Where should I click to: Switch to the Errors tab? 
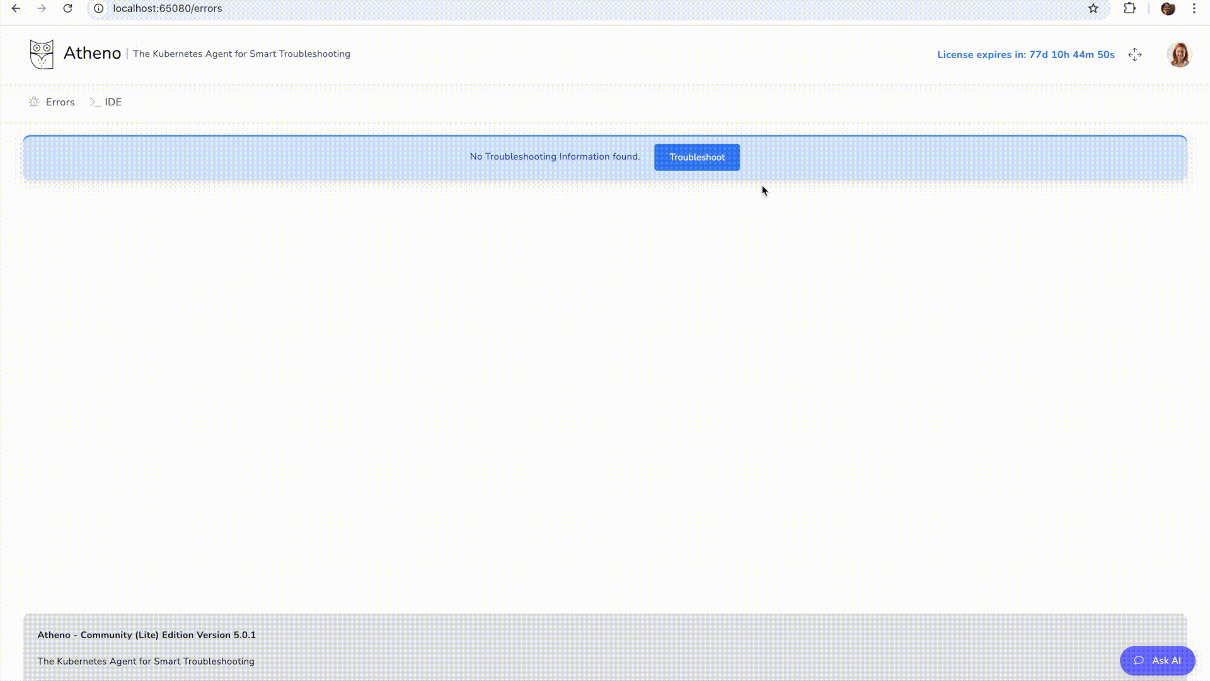(60, 102)
